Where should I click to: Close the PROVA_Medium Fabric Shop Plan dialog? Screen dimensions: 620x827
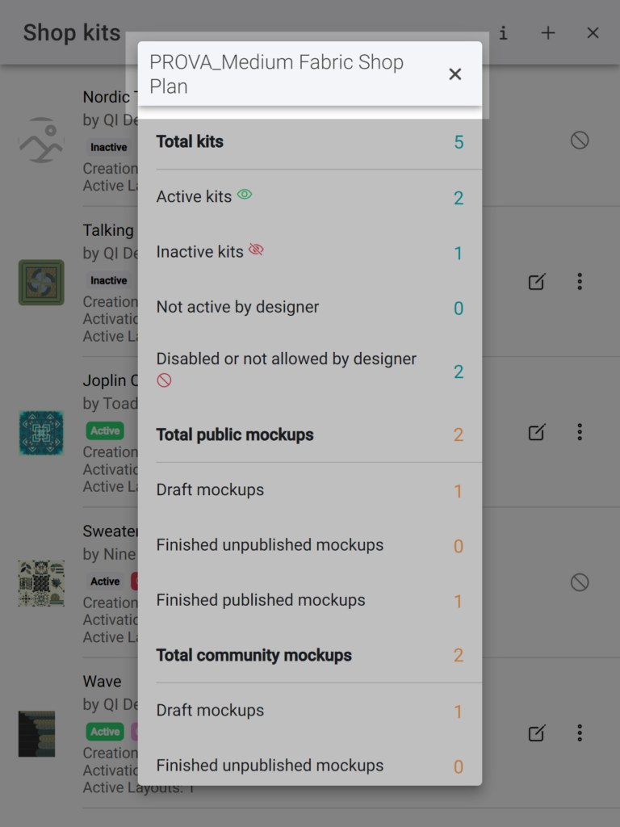[455, 74]
